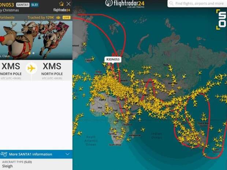Click the yellow airplane icon between XMS airports
Screen dimensions: 227x170
[x=31, y=68]
